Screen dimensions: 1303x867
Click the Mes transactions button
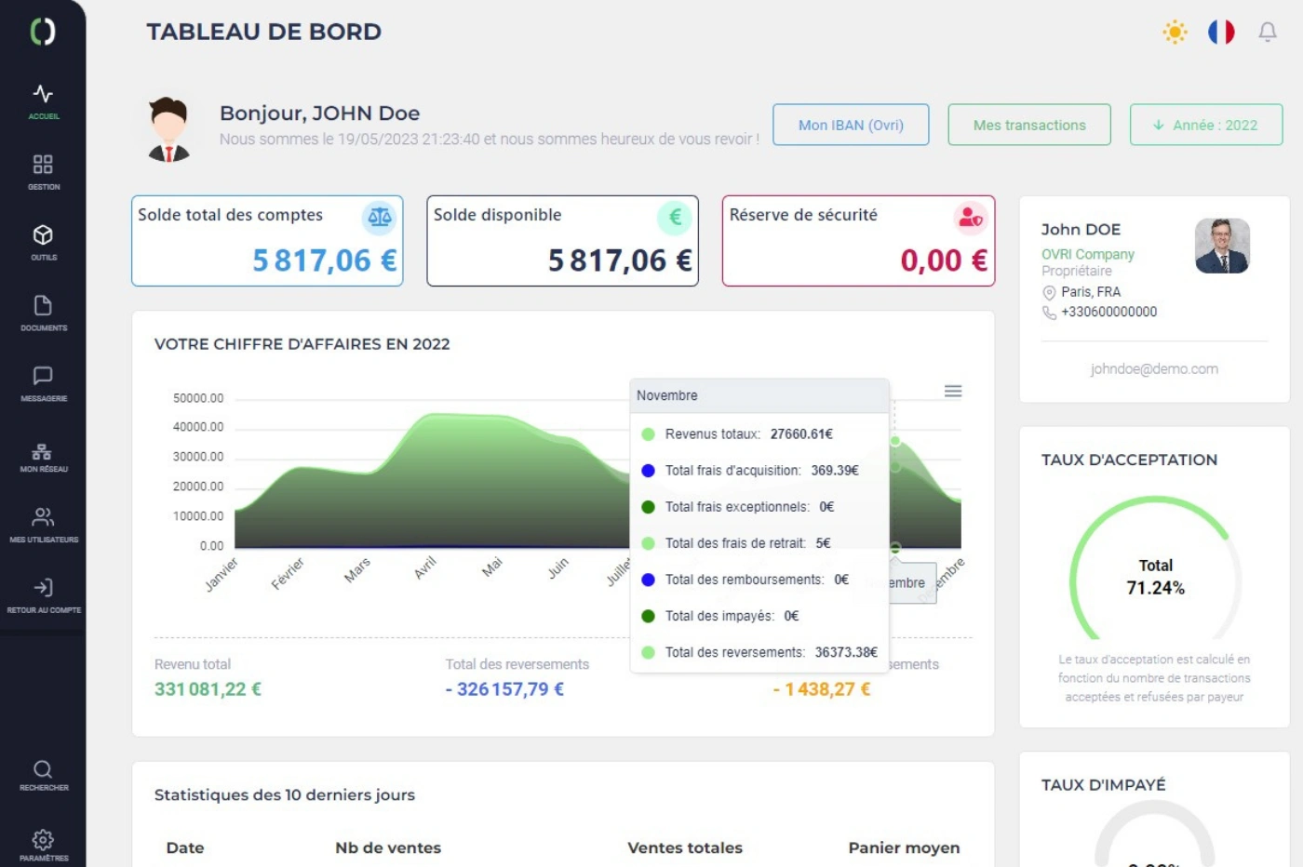click(x=1028, y=124)
